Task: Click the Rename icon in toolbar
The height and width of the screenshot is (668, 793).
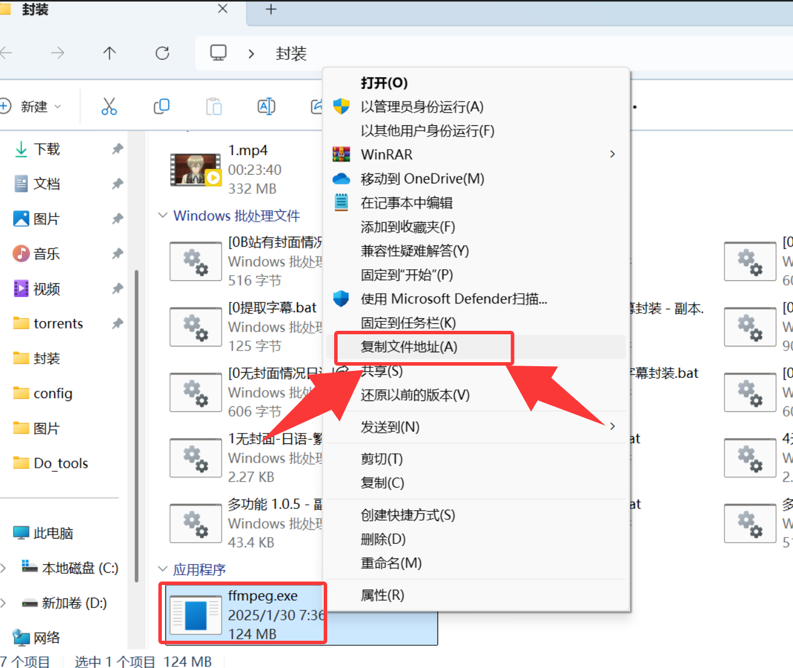Action: pyautogui.click(x=266, y=106)
